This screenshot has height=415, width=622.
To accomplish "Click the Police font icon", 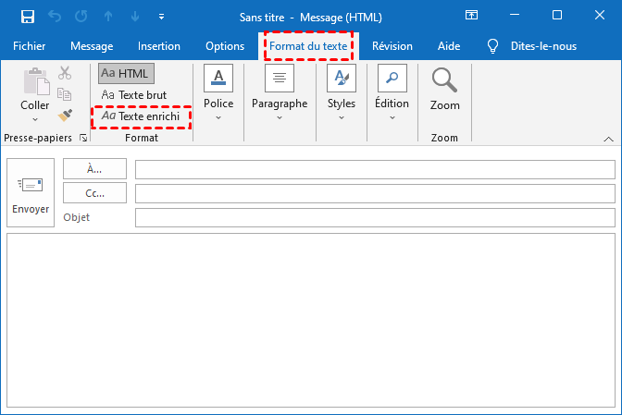I will (218, 78).
